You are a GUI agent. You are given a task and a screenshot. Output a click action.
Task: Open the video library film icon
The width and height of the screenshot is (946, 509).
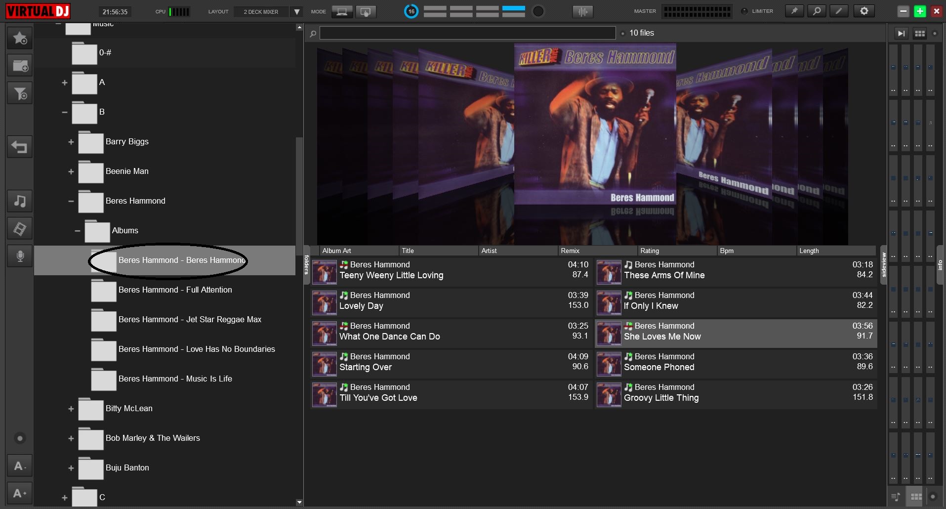(x=20, y=228)
